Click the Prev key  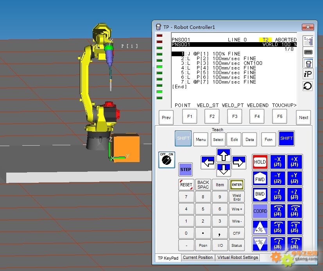point(166,118)
